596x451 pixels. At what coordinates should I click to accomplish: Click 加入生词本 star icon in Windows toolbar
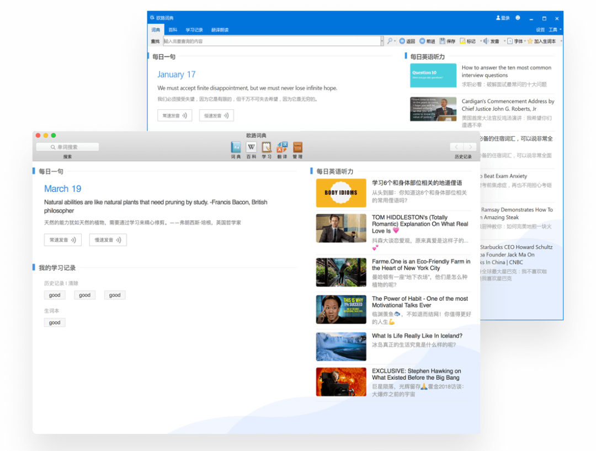tap(530, 41)
